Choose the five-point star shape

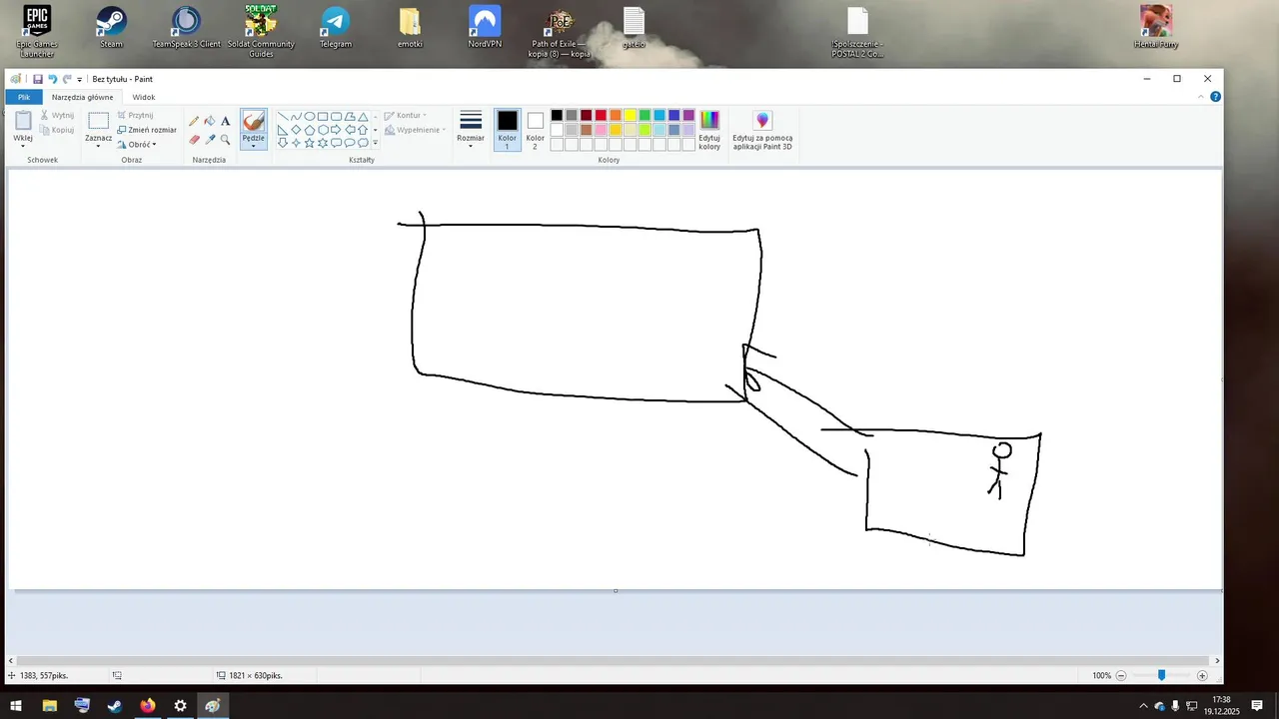coord(310,143)
